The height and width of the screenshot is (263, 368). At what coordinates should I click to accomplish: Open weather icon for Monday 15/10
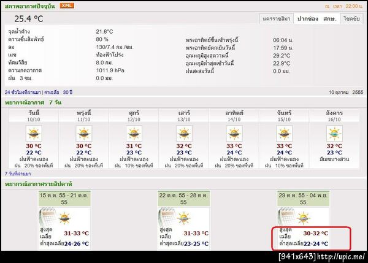click(284, 133)
